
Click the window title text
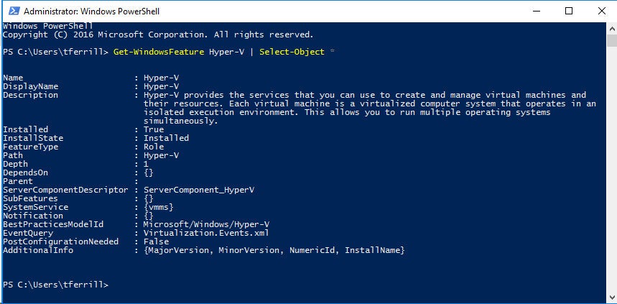pos(92,11)
